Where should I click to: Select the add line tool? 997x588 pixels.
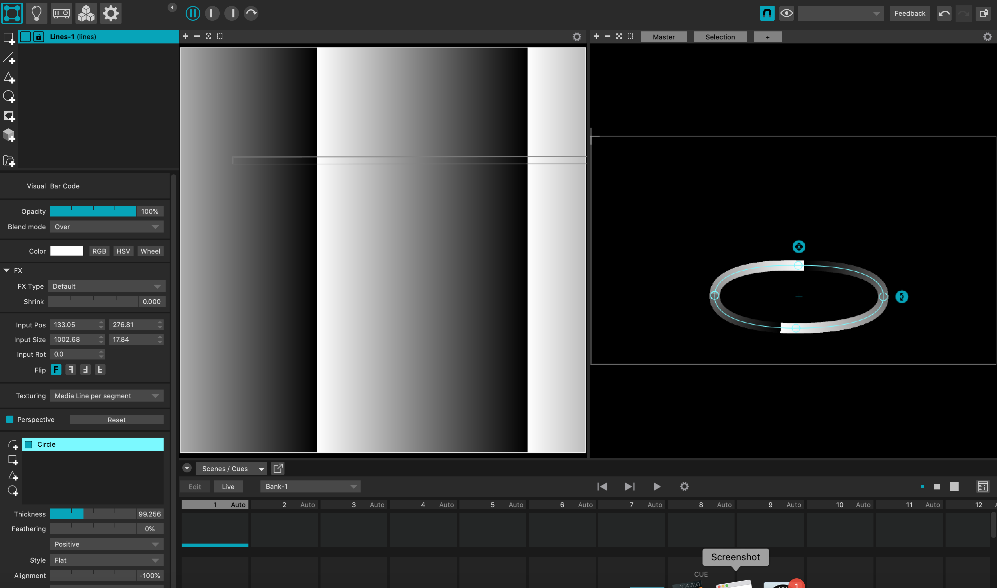9,58
